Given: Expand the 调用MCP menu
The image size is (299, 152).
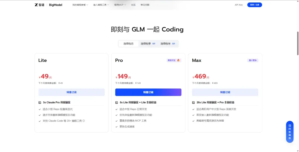Looking at the screenshot, I should tap(120, 5).
